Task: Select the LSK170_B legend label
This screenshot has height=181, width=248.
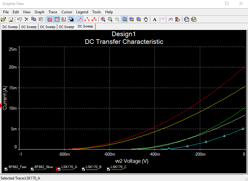Action: (x=94, y=167)
